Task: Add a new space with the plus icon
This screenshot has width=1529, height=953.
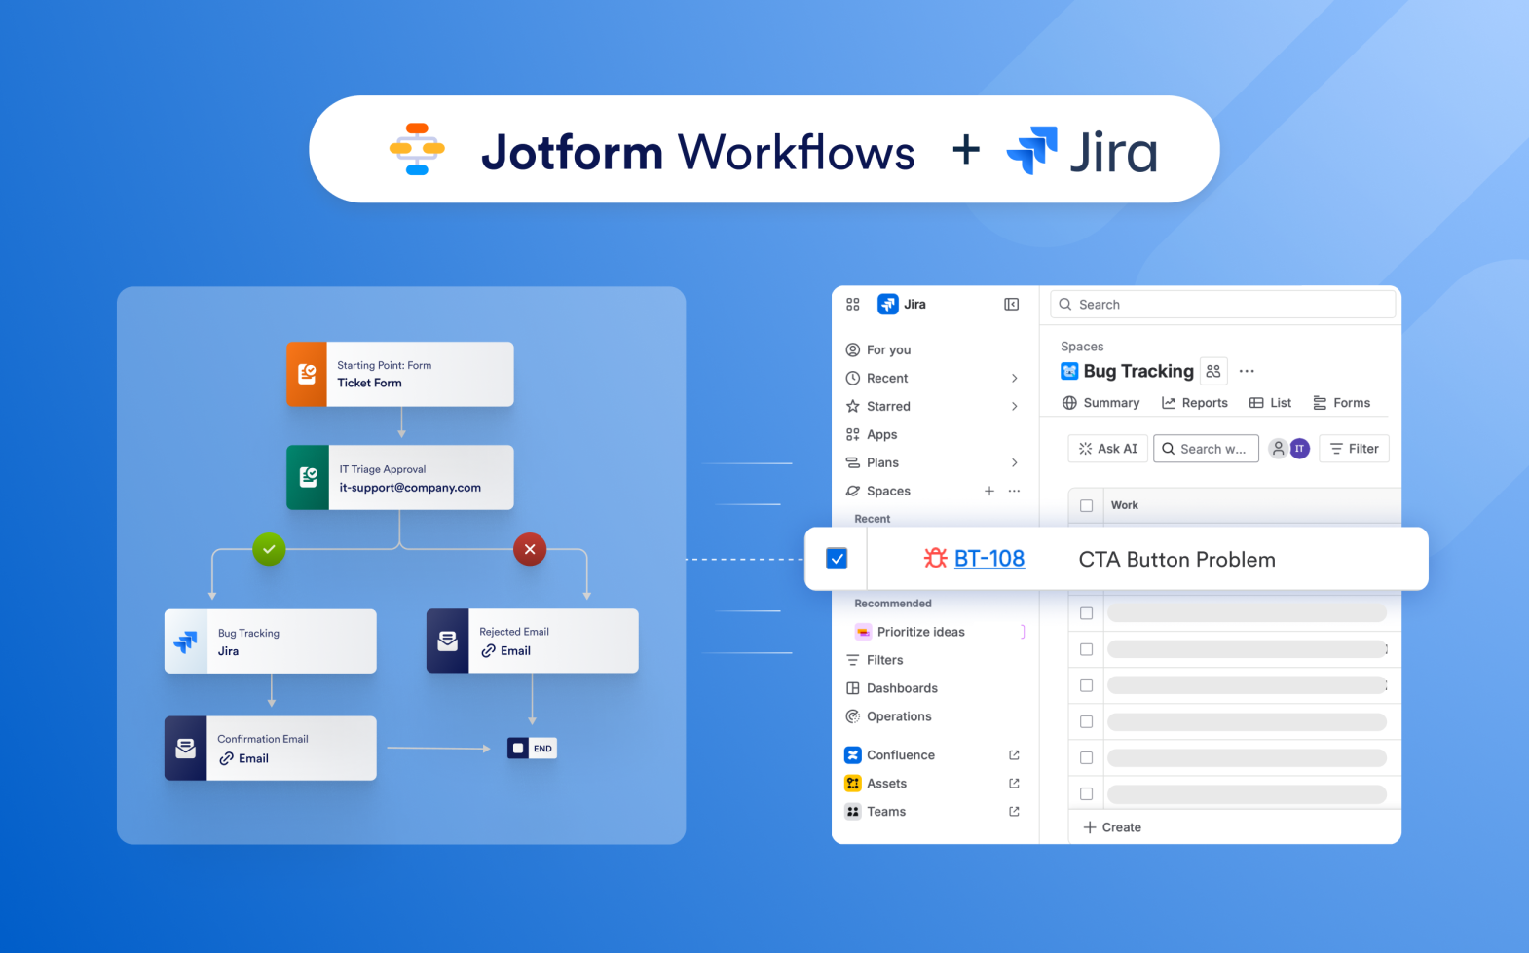Action: pos(989,491)
